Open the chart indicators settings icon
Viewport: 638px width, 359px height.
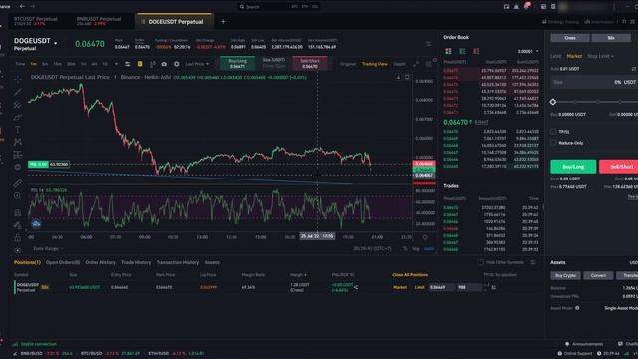coord(128,64)
